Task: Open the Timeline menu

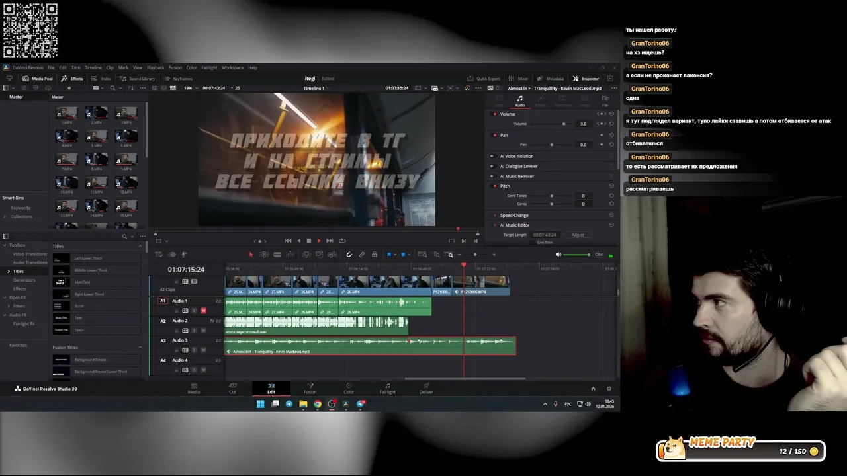Action: (x=93, y=67)
